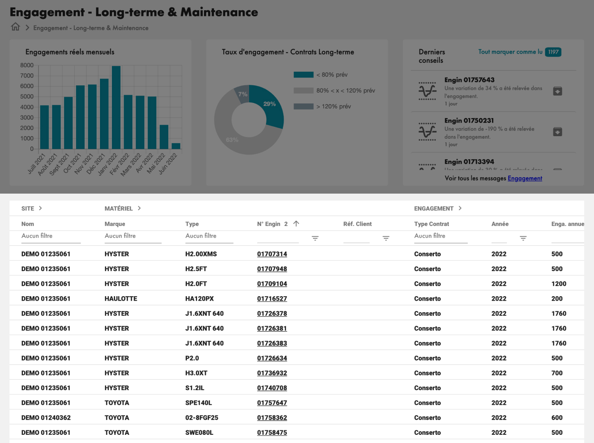The image size is (594, 443).
Task: Sort by the Nom column header
Action: [x=27, y=224]
